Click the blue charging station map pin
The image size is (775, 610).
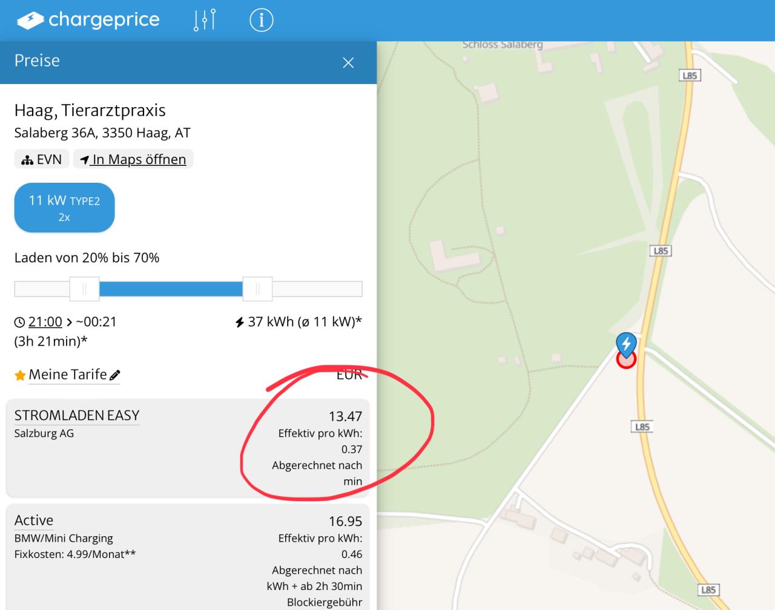(x=626, y=344)
